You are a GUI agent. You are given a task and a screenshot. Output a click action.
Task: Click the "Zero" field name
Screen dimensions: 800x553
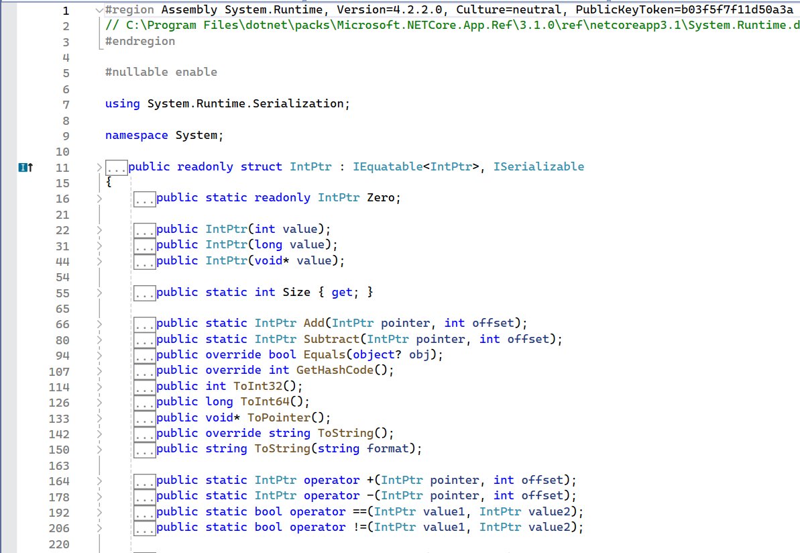[381, 198]
